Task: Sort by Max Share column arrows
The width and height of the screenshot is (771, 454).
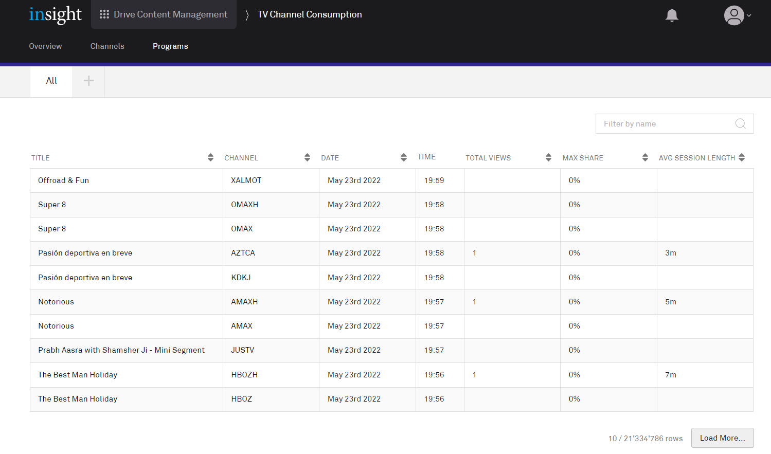Action: [x=645, y=158]
